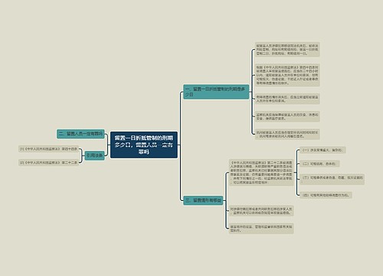Click the [1]《中华人民共和国监察法》第四十四条 reference
This screenshot has width=383, height=276.
click(48, 149)
